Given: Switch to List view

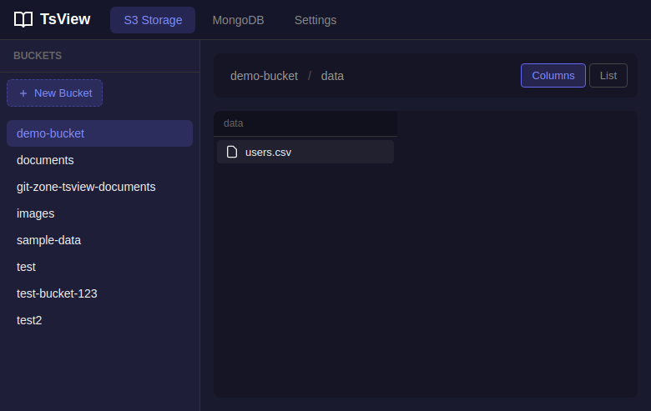Looking at the screenshot, I should (x=608, y=76).
